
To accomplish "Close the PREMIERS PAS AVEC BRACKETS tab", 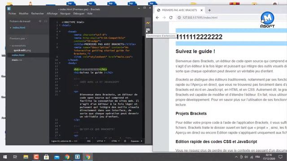I will (201, 10).
